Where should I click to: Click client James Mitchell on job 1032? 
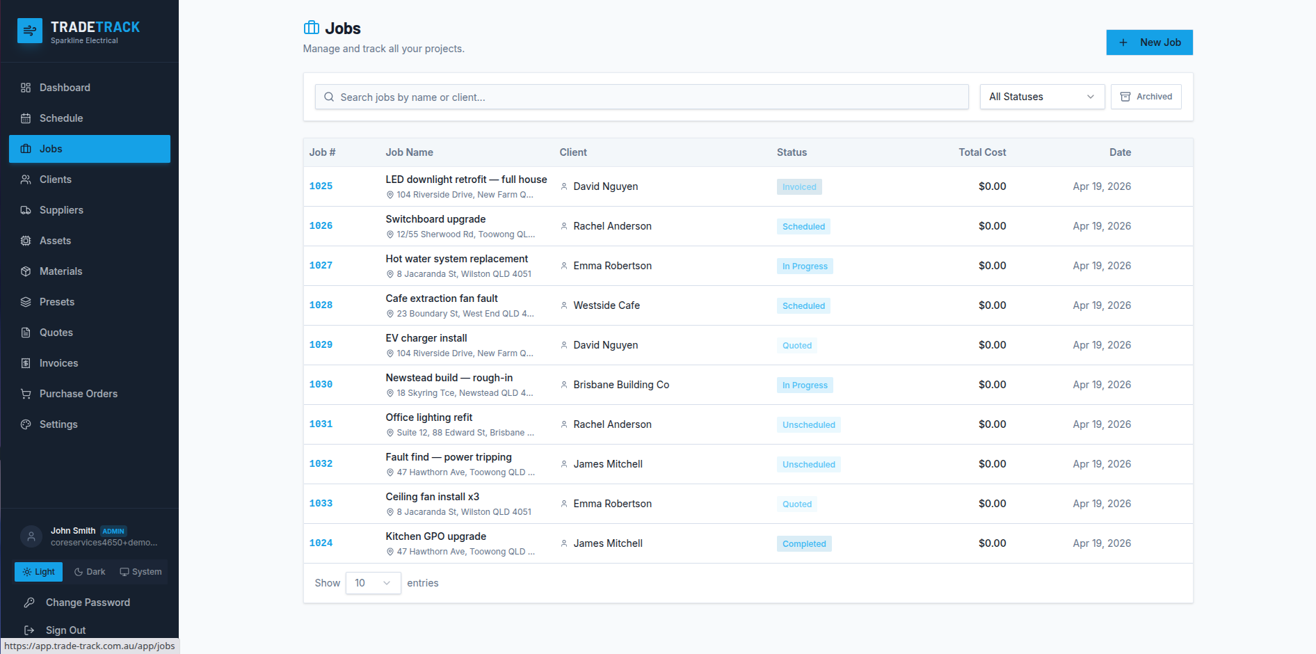point(608,464)
